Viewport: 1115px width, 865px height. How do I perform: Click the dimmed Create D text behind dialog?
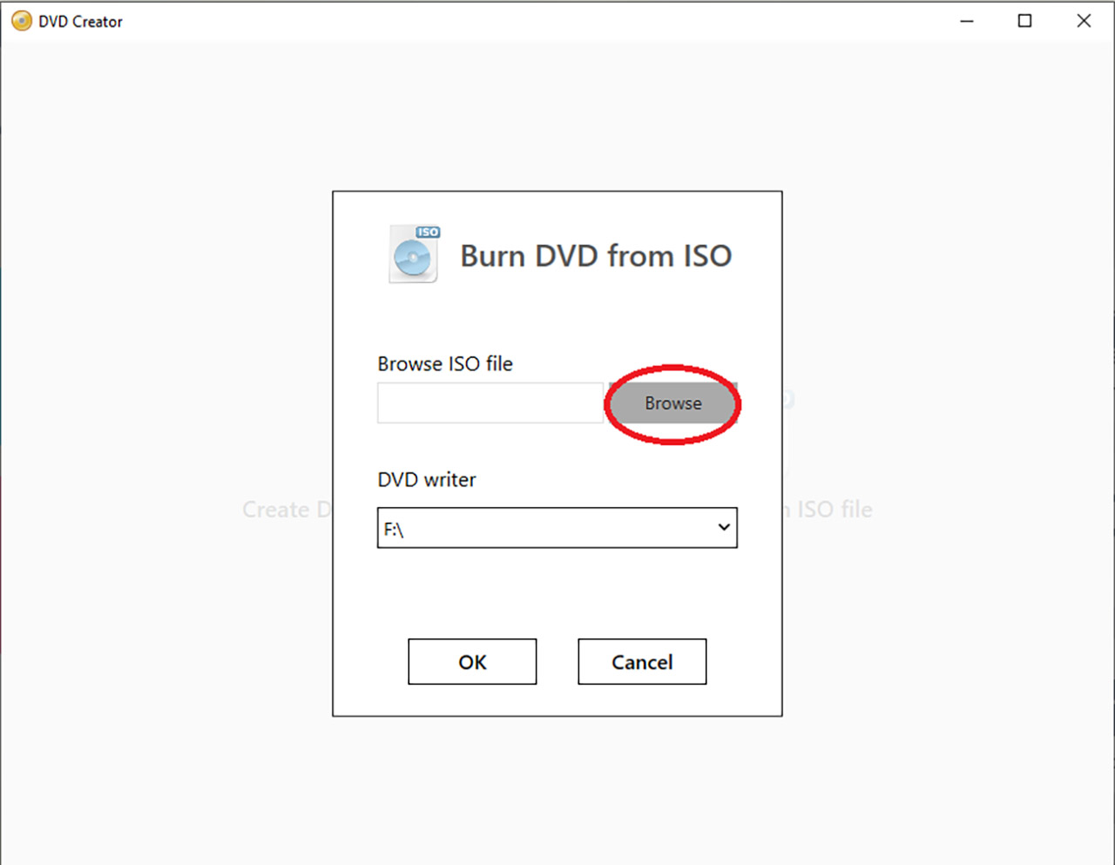tap(287, 510)
